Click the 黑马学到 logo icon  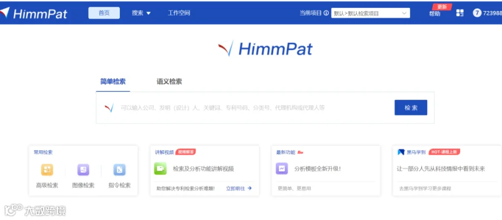pyautogui.click(x=401, y=152)
